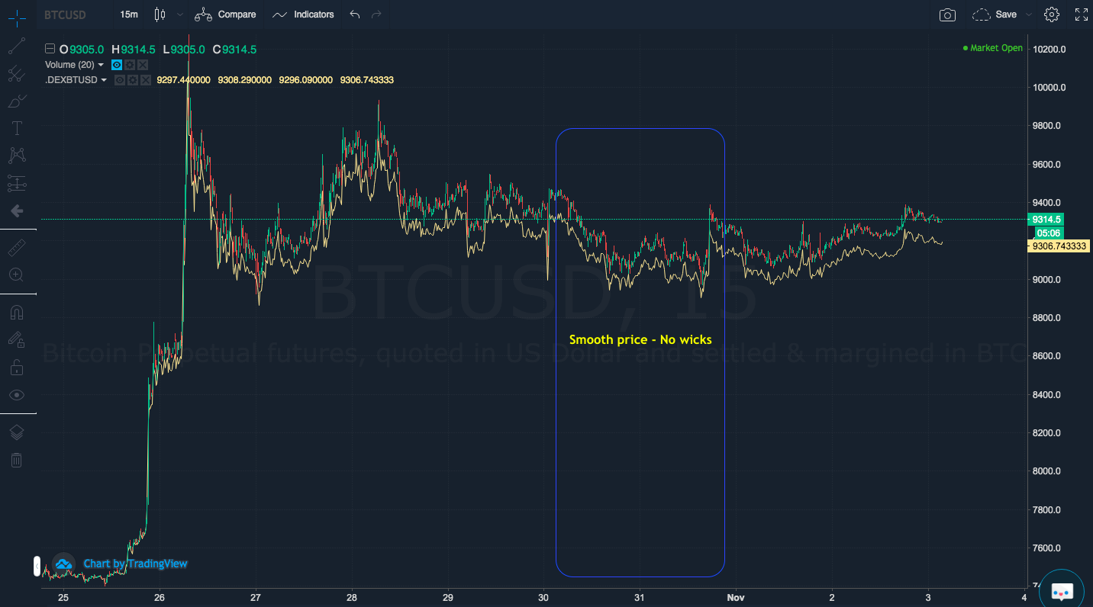Open the .DEXBTUSD legend dropdown
The height and width of the screenshot is (607, 1093).
(x=104, y=80)
